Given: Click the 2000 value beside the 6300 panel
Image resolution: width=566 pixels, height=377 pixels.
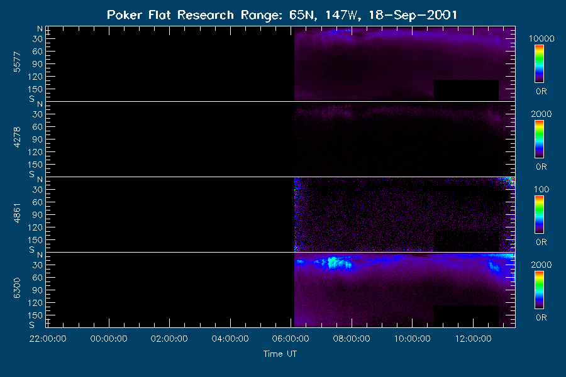Looking at the screenshot, I should coord(541,265).
